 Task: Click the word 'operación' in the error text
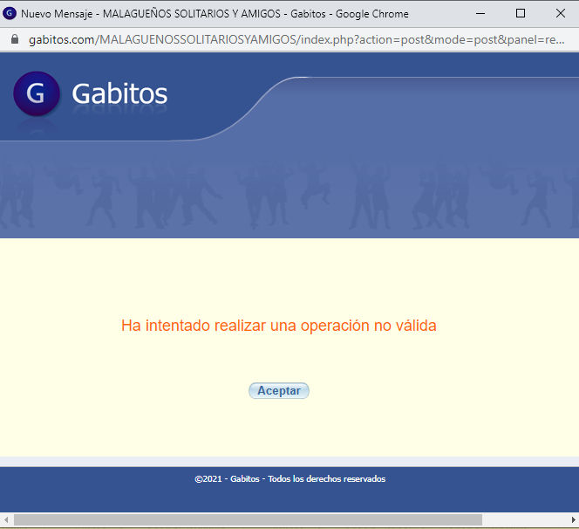pyautogui.click(x=335, y=326)
